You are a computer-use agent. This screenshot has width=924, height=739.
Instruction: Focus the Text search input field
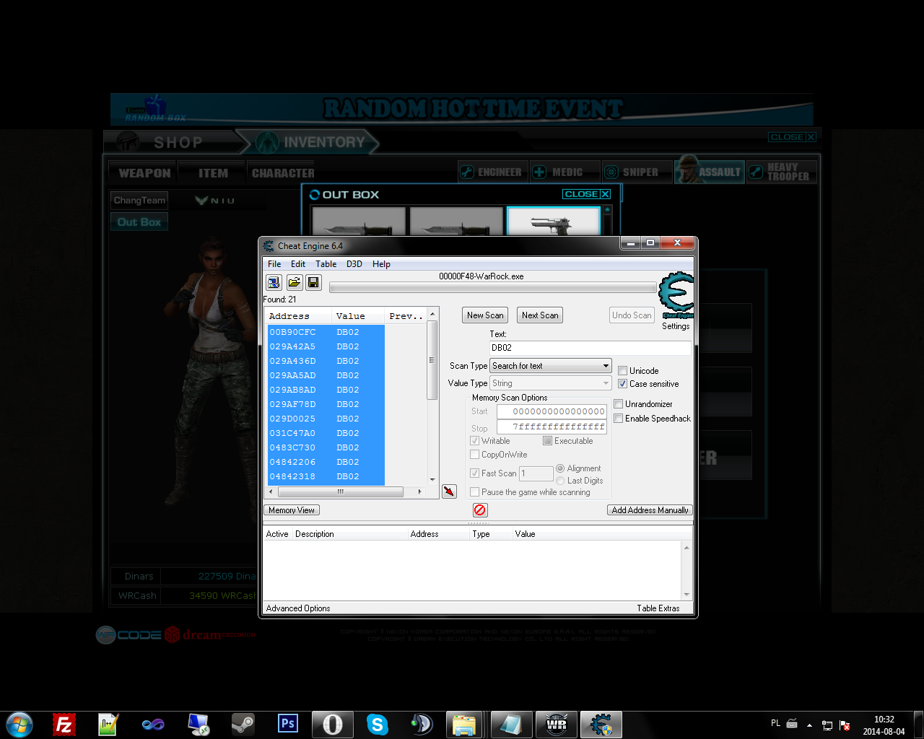pyautogui.click(x=590, y=348)
